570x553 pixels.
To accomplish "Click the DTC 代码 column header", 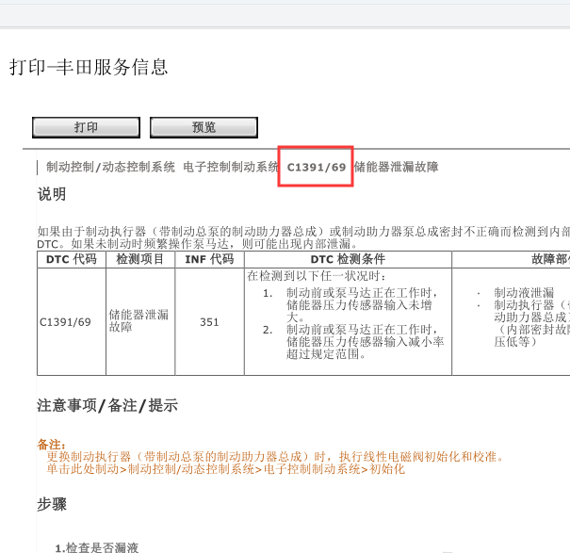I will click(72, 259).
